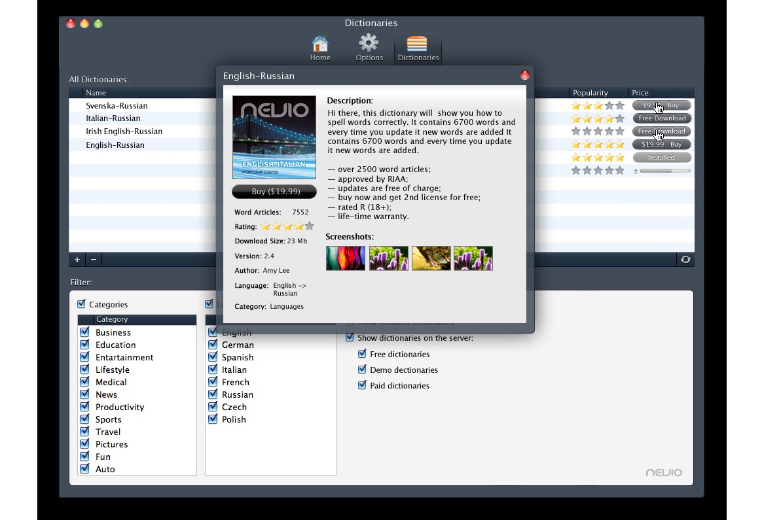The width and height of the screenshot is (762, 520).
Task: Toggle the Italian language checkbox
Action: (213, 369)
